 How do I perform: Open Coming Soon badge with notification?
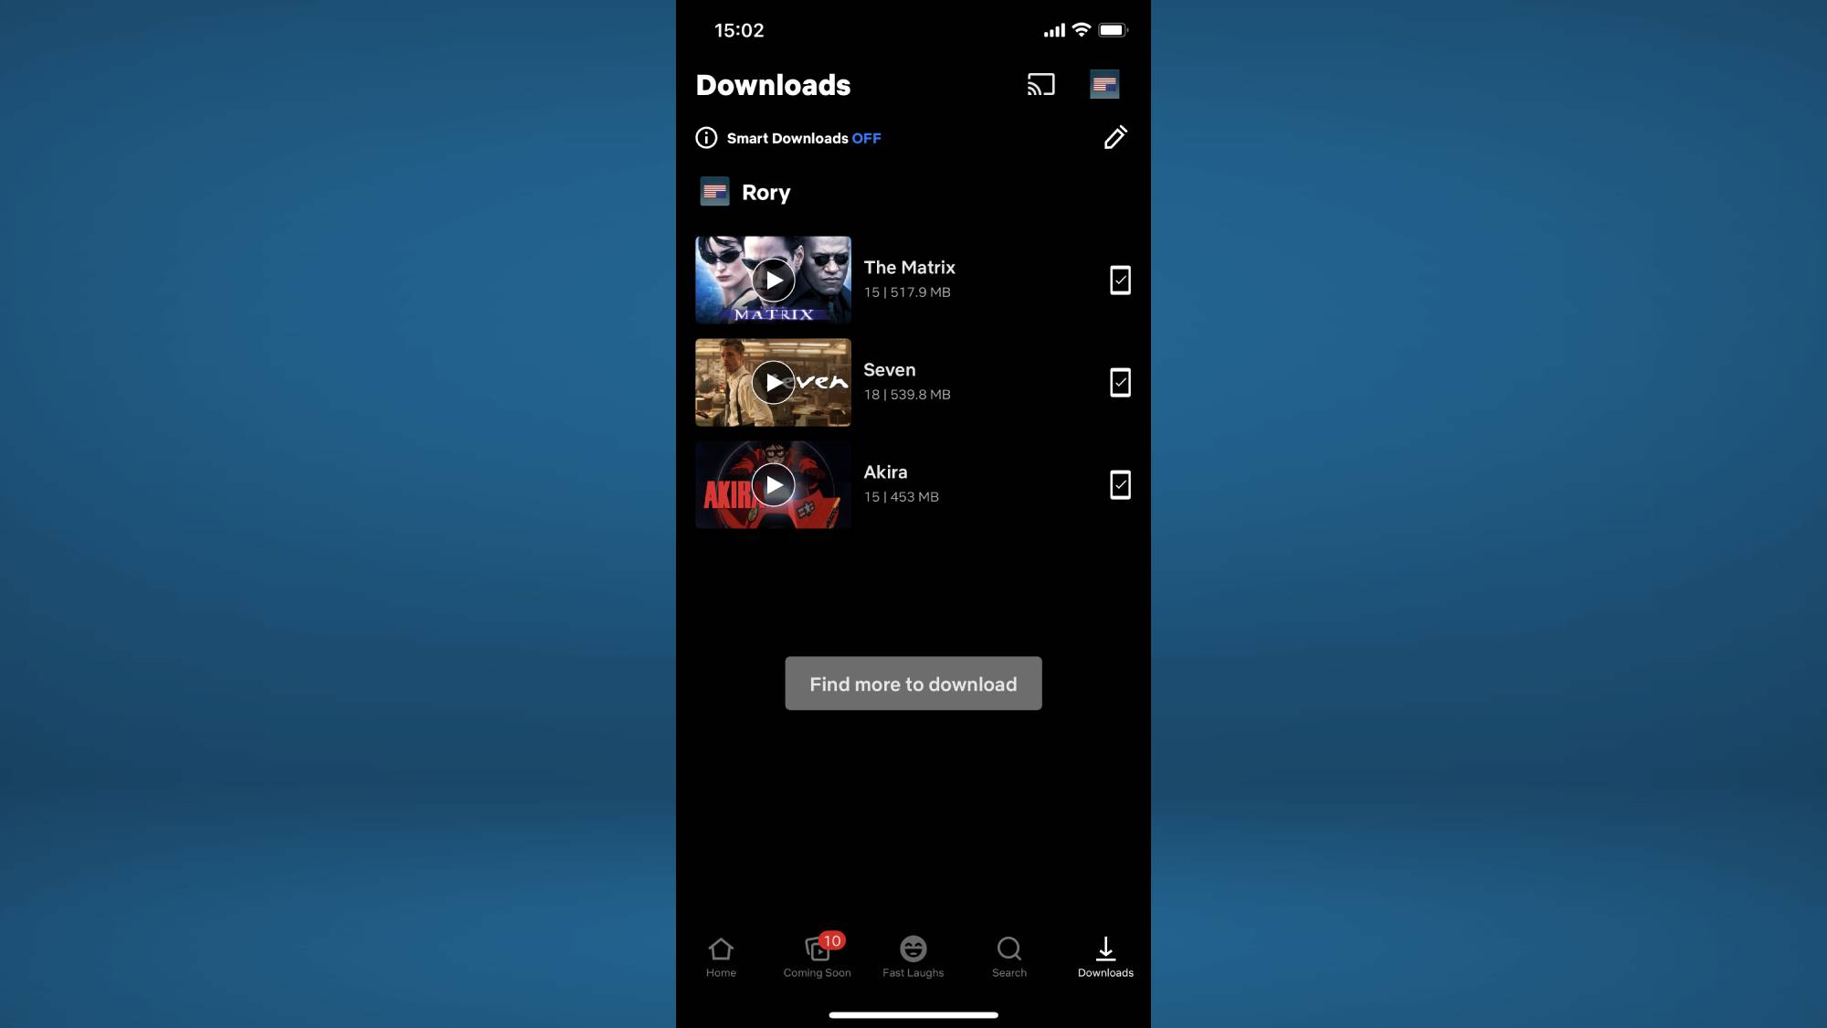click(817, 955)
